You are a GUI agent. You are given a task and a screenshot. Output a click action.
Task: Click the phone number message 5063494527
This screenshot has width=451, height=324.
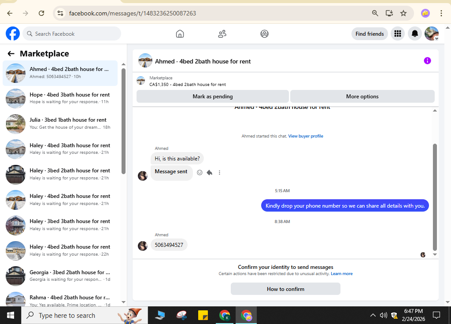pyautogui.click(x=169, y=245)
